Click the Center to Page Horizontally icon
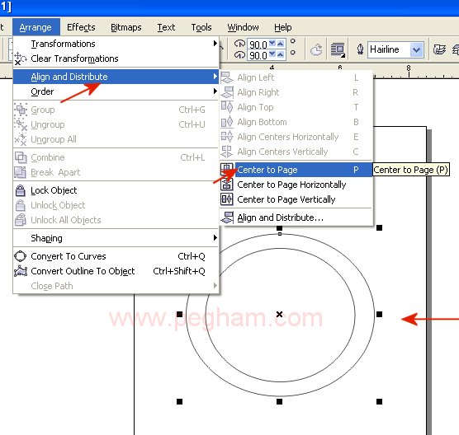 coord(227,185)
